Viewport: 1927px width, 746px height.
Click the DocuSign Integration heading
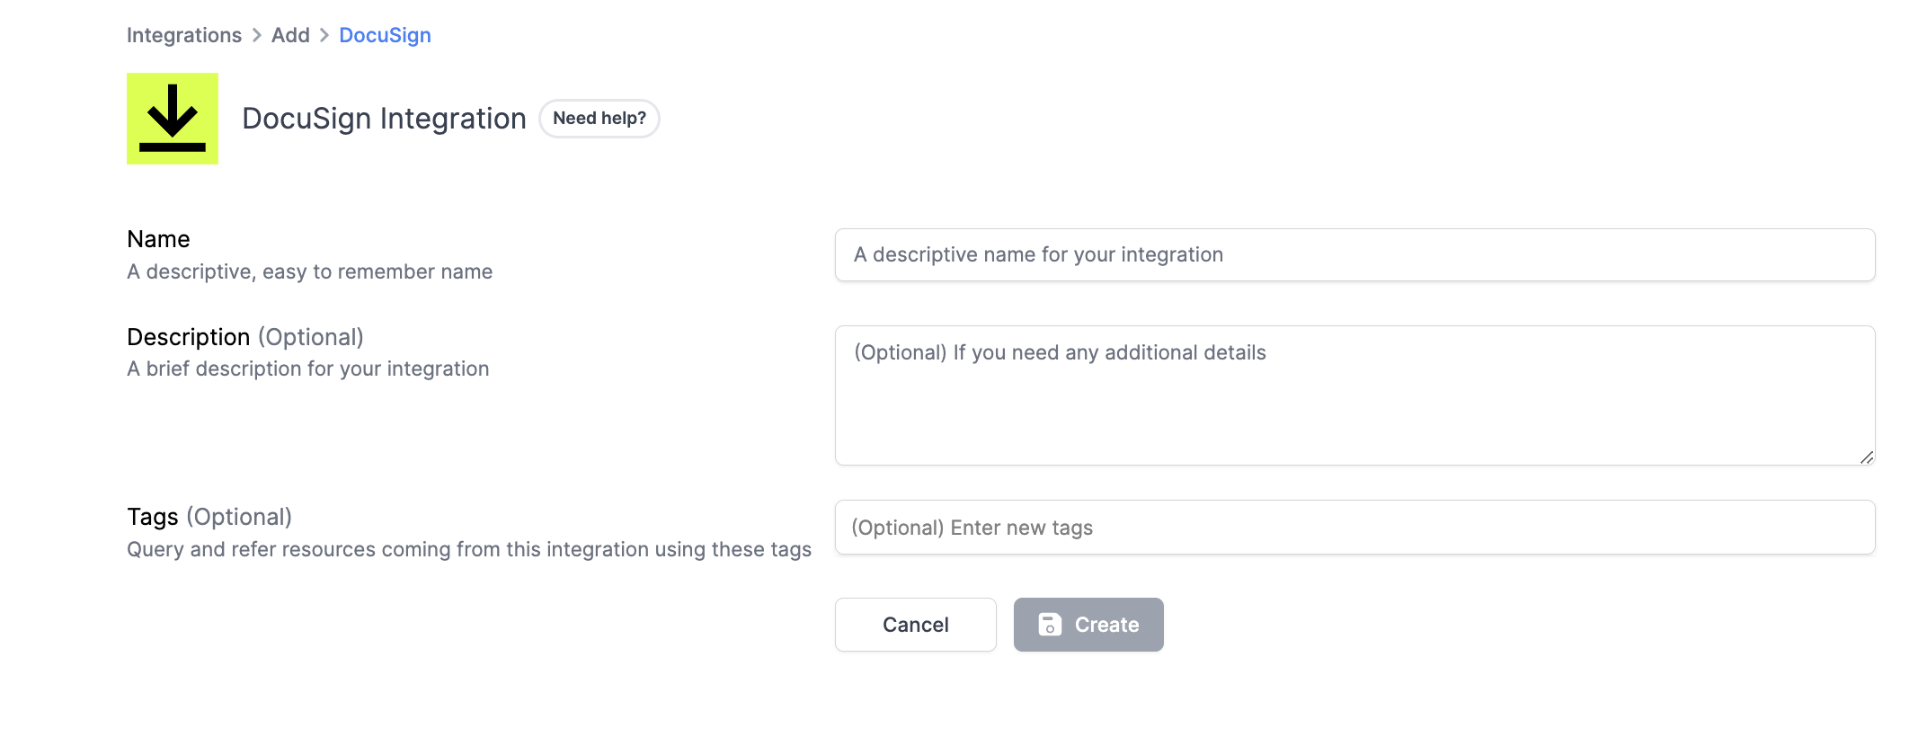coord(384,119)
